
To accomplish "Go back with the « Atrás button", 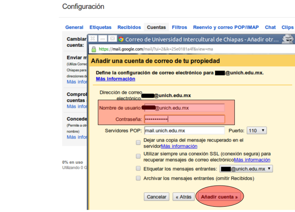I will 184,197.
